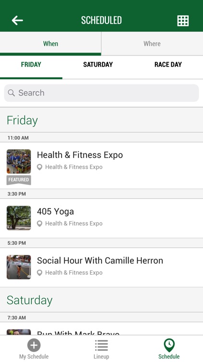Open the Lineup list icon
Image resolution: width=203 pixels, height=362 pixels.
click(x=101, y=346)
